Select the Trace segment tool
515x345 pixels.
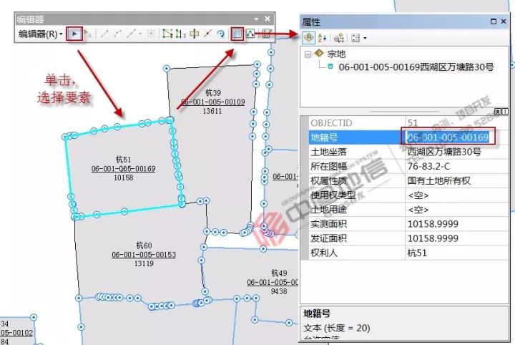131,34
